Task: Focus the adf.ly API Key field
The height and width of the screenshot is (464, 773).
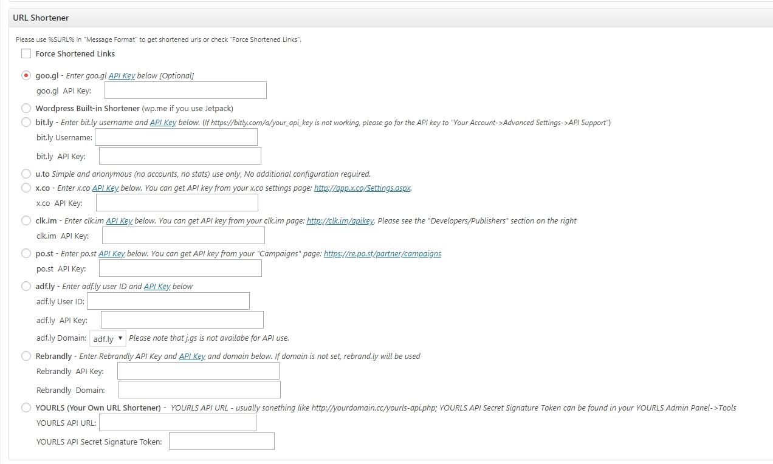Action: coord(182,319)
